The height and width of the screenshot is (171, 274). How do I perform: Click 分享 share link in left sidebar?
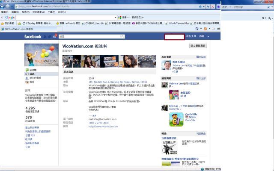(27, 147)
